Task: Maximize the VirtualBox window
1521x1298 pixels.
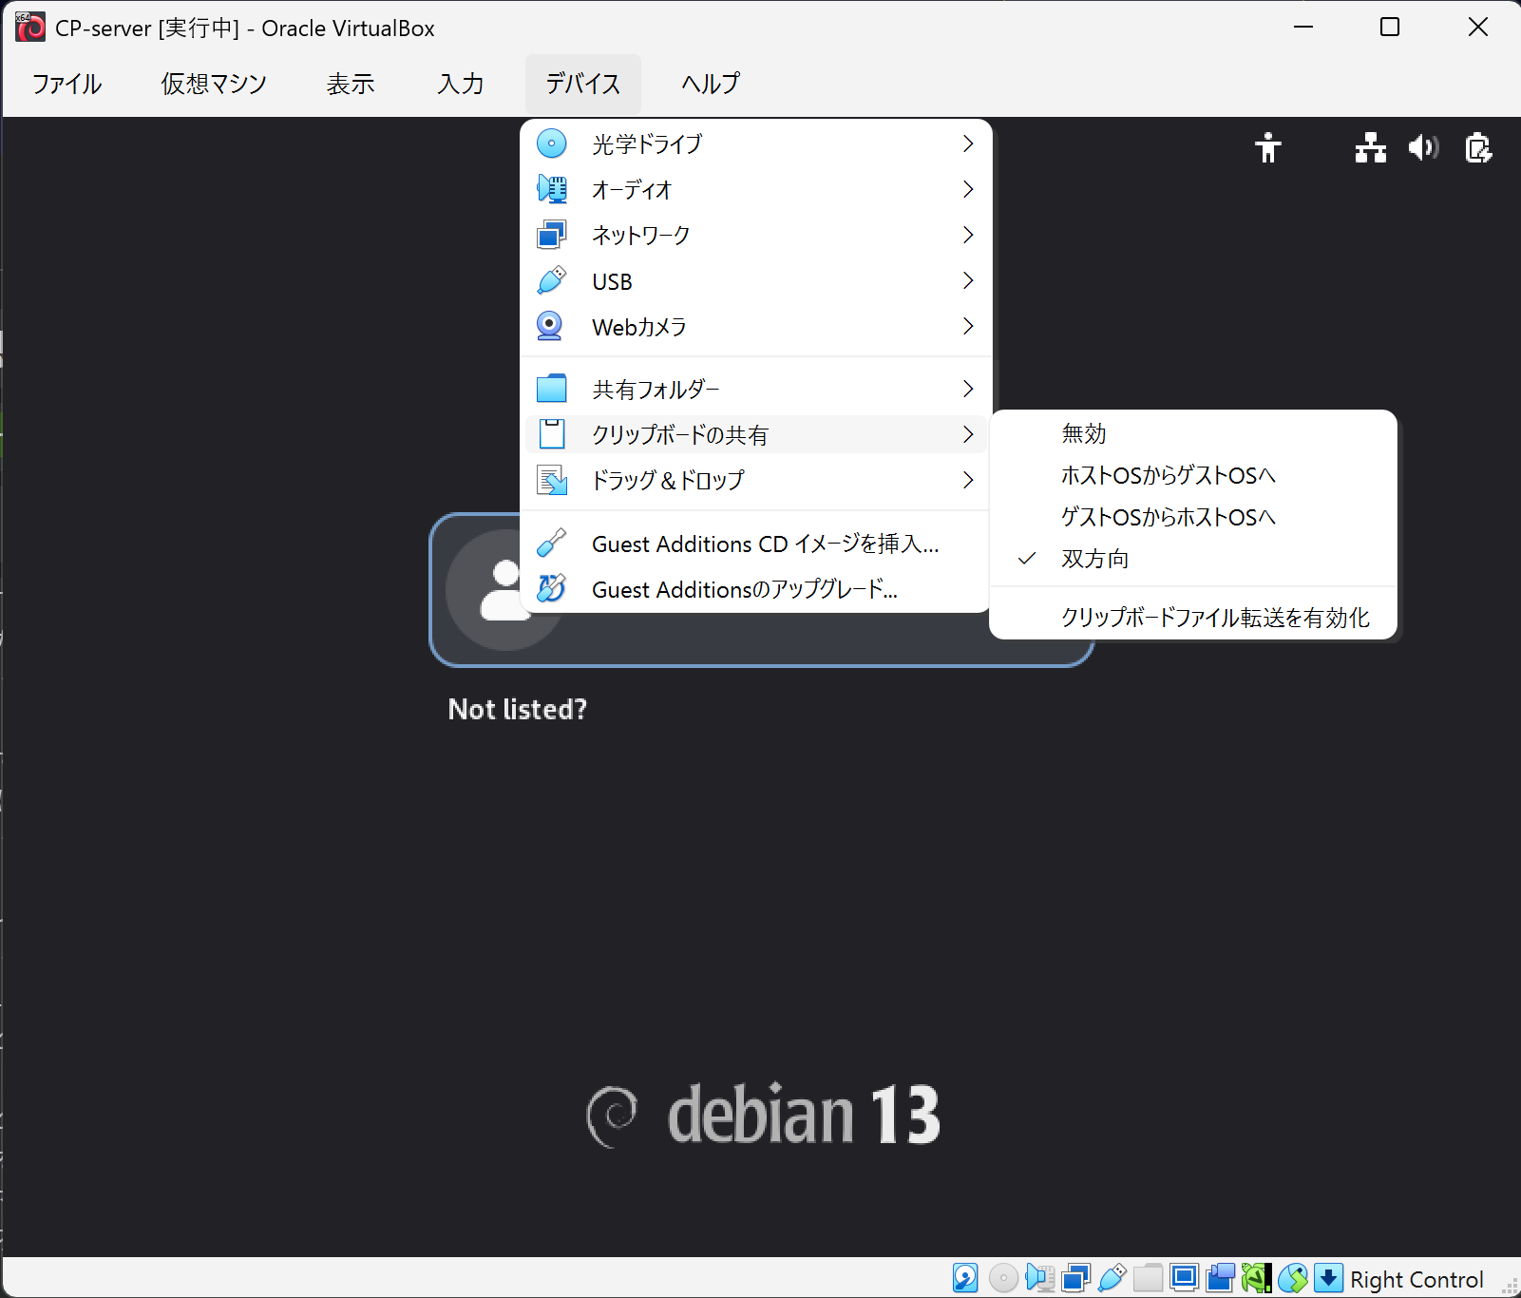Action: [1390, 28]
